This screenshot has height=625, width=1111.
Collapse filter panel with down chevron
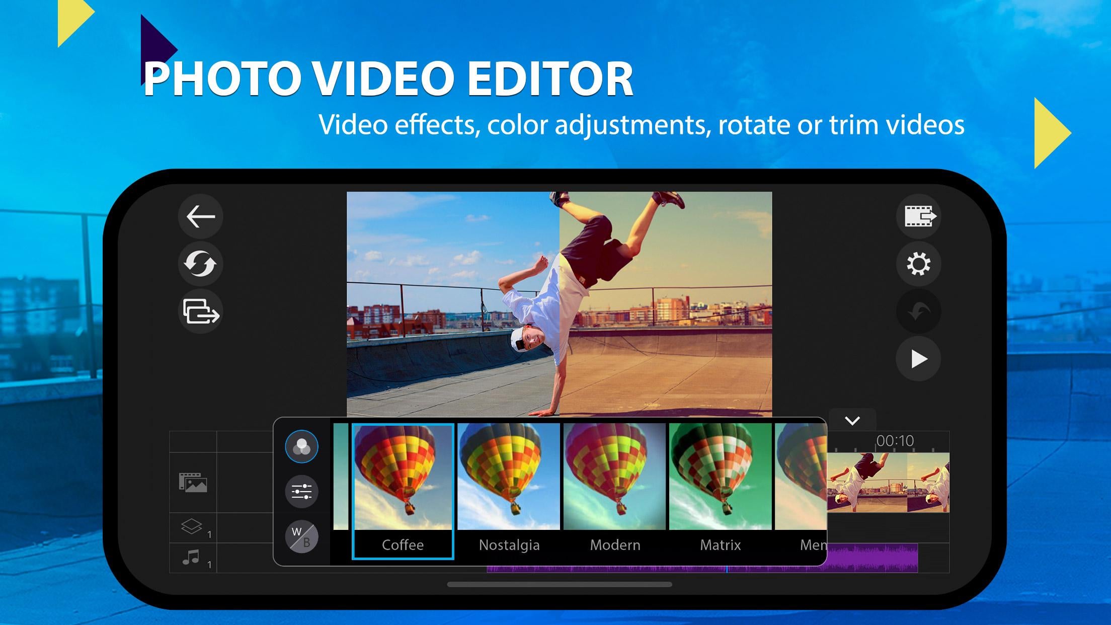[852, 421]
